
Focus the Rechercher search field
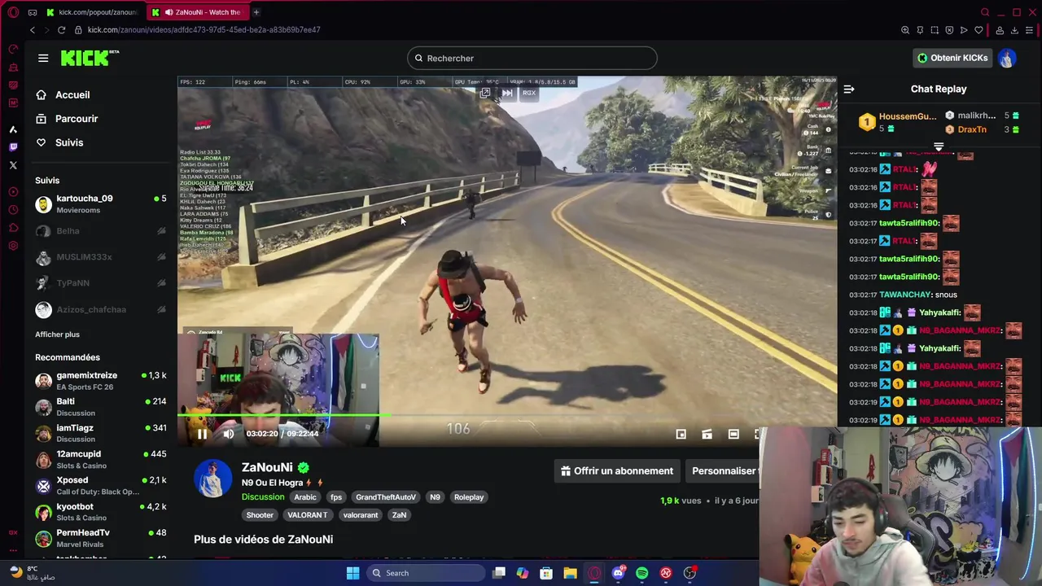[532, 59]
